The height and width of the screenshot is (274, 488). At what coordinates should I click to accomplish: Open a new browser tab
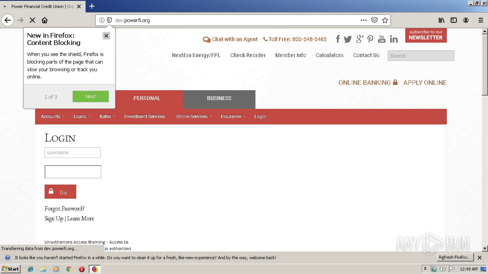(x=92, y=6)
